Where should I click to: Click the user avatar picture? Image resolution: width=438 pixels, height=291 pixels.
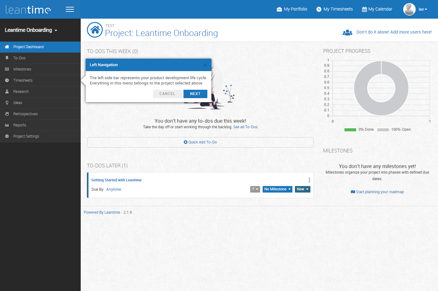(409, 9)
